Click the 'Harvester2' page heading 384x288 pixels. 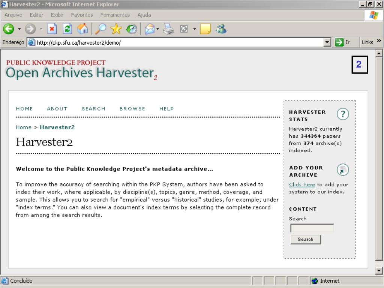pos(44,142)
